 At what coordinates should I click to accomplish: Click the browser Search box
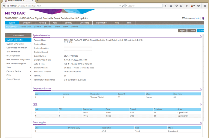pos(144,6)
